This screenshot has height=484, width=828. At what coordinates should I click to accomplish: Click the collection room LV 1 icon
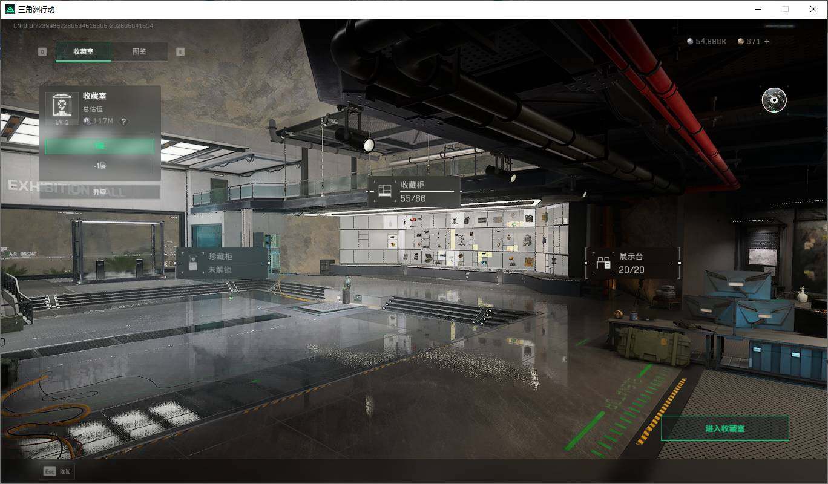(x=62, y=109)
